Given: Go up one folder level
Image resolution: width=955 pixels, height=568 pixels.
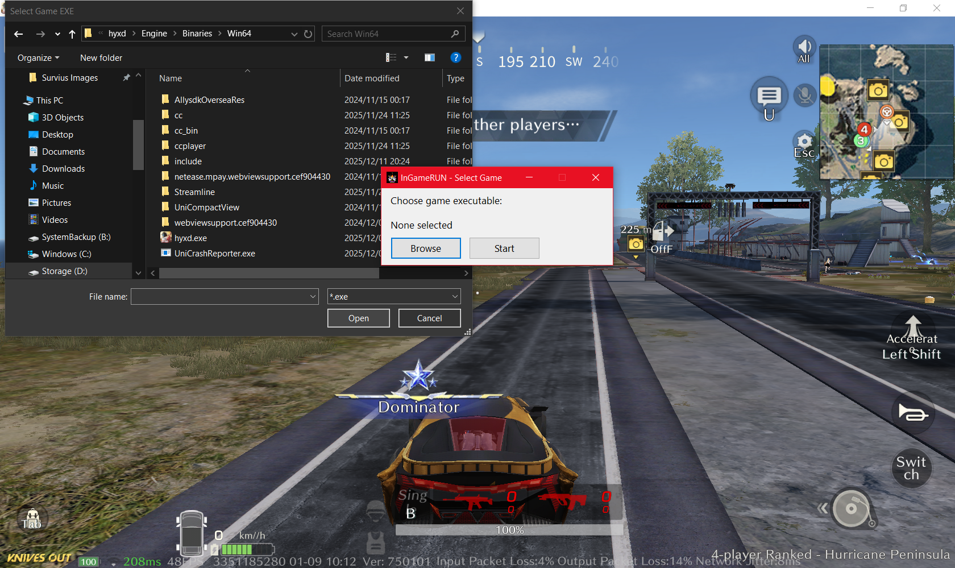Looking at the screenshot, I should (x=72, y=34).
